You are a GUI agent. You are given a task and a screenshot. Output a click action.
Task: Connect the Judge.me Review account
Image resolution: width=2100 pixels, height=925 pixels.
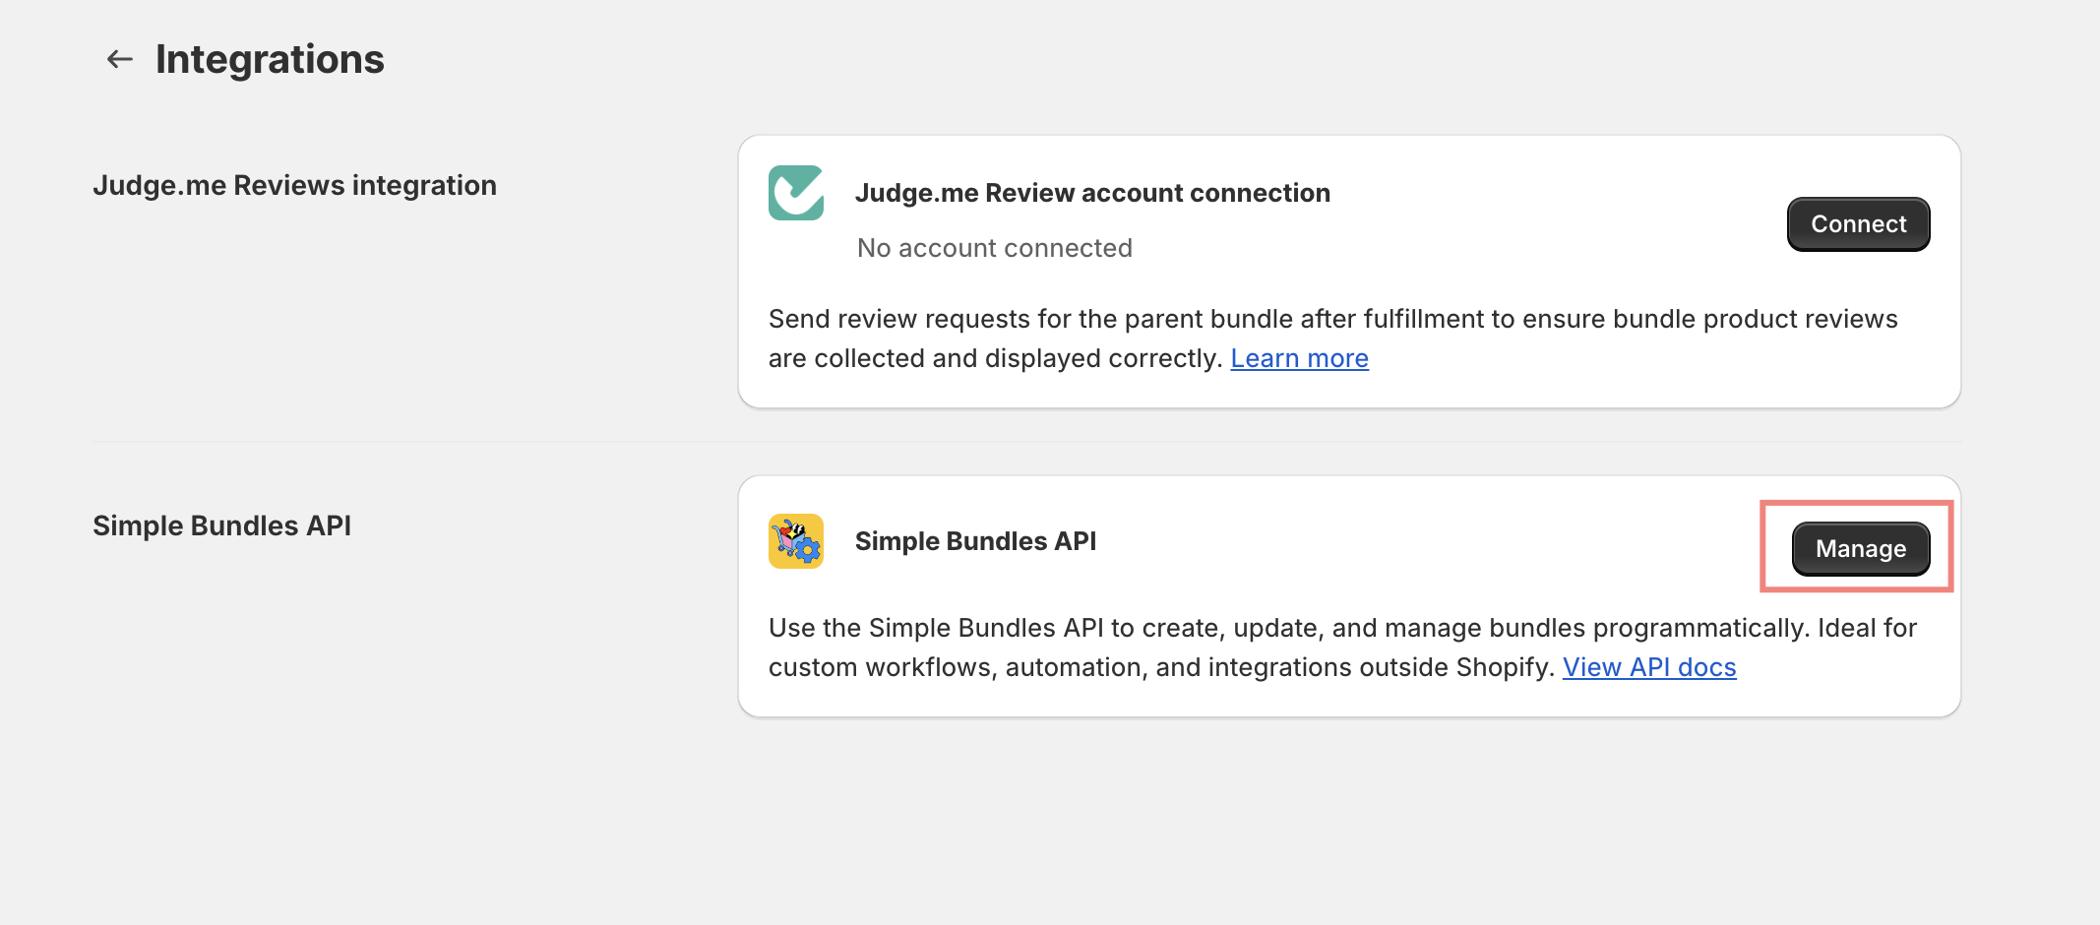pyautogui.click(x=1858, y=224)
